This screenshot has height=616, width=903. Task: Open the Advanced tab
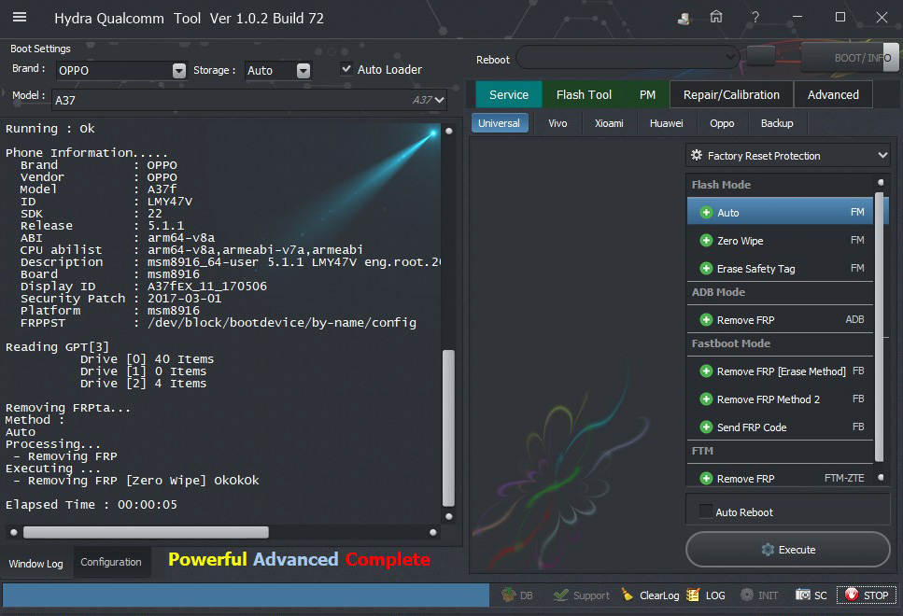[x=833, y=94]
